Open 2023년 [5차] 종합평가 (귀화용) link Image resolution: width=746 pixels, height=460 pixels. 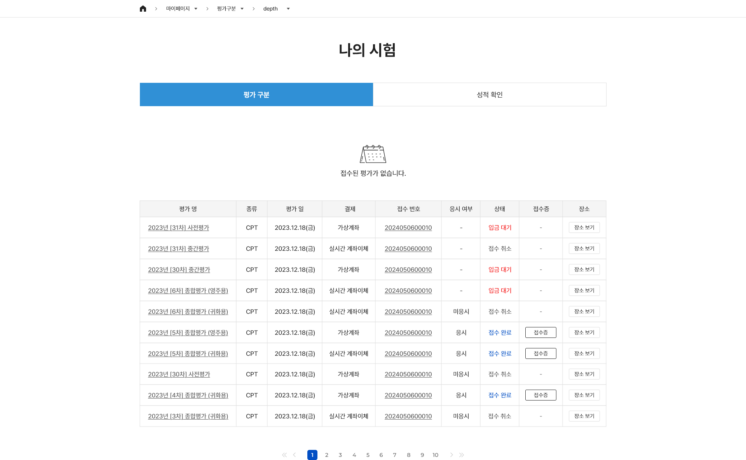click(188, 353)
